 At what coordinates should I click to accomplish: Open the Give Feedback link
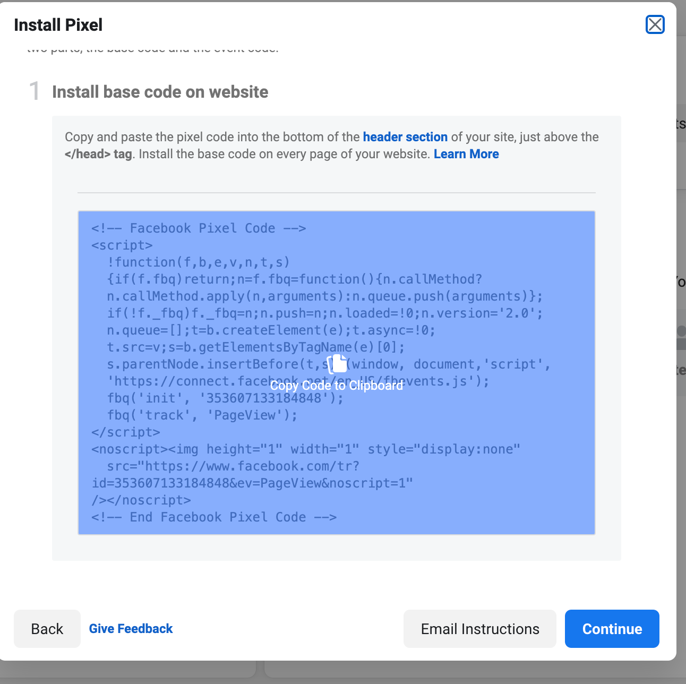pos(131,629)
